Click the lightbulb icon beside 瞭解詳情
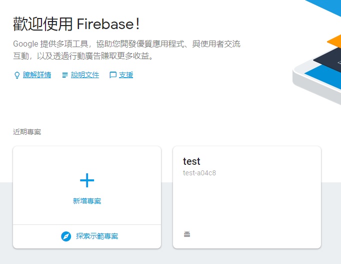Image resolution: width=341 pixels, height=264 pixels. 17,75
